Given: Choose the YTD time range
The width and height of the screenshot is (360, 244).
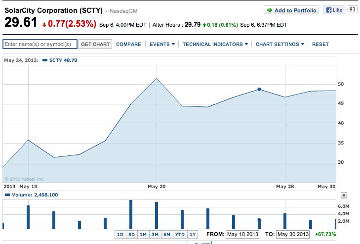Looking at the screenshot, I should (180, 234).
